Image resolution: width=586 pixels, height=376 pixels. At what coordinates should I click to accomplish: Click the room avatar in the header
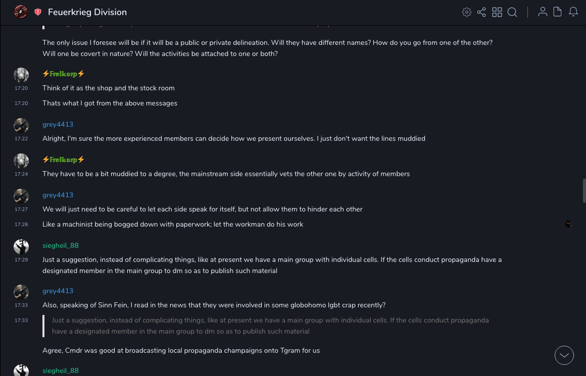point(21,12)
